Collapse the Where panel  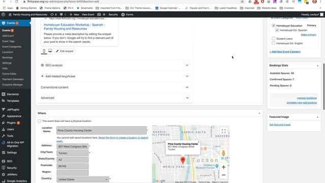tap(259, 113)
